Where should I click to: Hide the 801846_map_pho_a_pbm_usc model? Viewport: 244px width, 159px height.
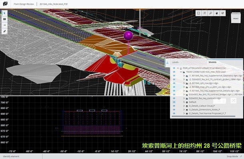pyautogui.click(x=174, y=87)
